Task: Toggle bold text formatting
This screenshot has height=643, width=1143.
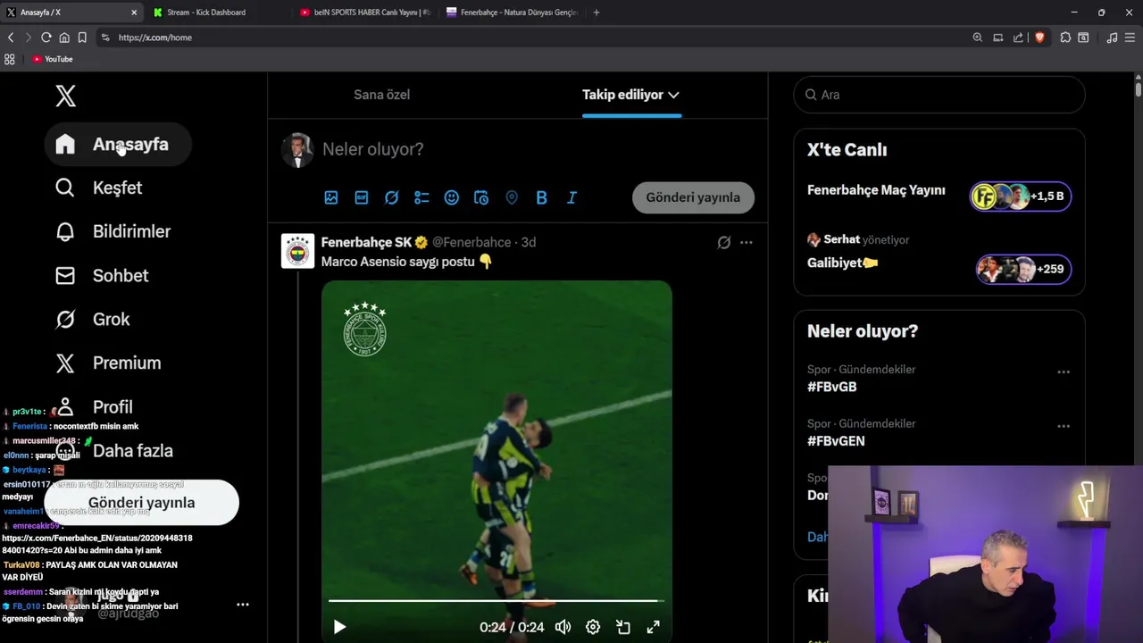Action: pos(541,197)
